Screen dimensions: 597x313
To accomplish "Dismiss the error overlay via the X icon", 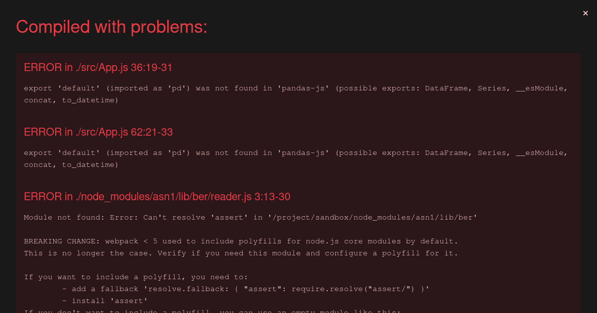I will pyautogui.click(x=585, y=13).
